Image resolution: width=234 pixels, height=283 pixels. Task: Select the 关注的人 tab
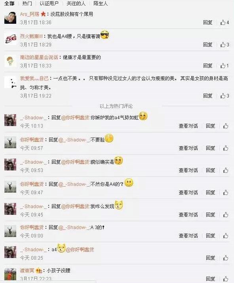[76, 4]
